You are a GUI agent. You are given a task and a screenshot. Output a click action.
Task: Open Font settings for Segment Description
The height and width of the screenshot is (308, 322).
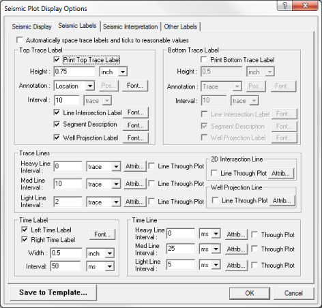point(136,125)
